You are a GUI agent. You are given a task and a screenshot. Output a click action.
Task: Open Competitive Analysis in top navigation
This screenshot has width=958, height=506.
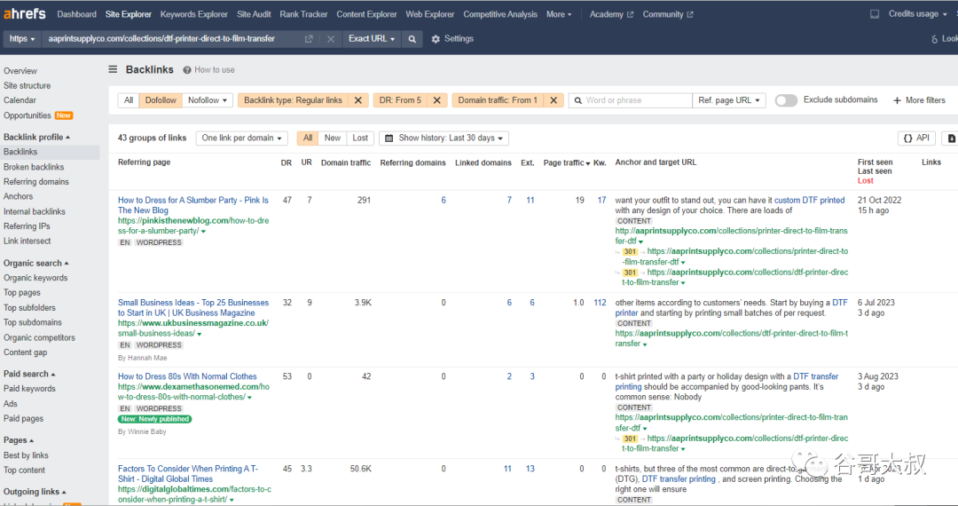coord(500,14)
